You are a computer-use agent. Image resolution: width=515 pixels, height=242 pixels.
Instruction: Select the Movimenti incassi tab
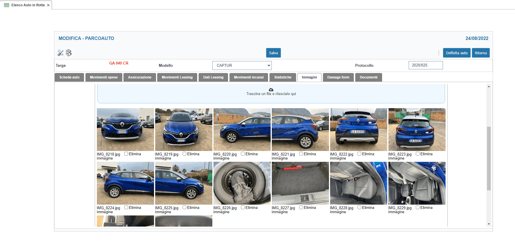point(249,77)
